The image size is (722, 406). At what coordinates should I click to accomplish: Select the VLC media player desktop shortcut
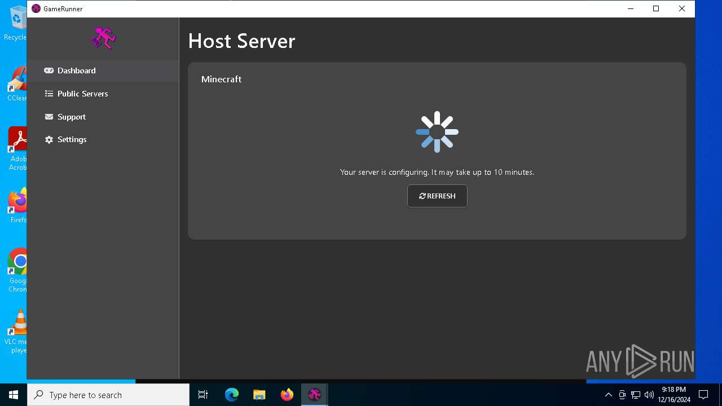17,332
